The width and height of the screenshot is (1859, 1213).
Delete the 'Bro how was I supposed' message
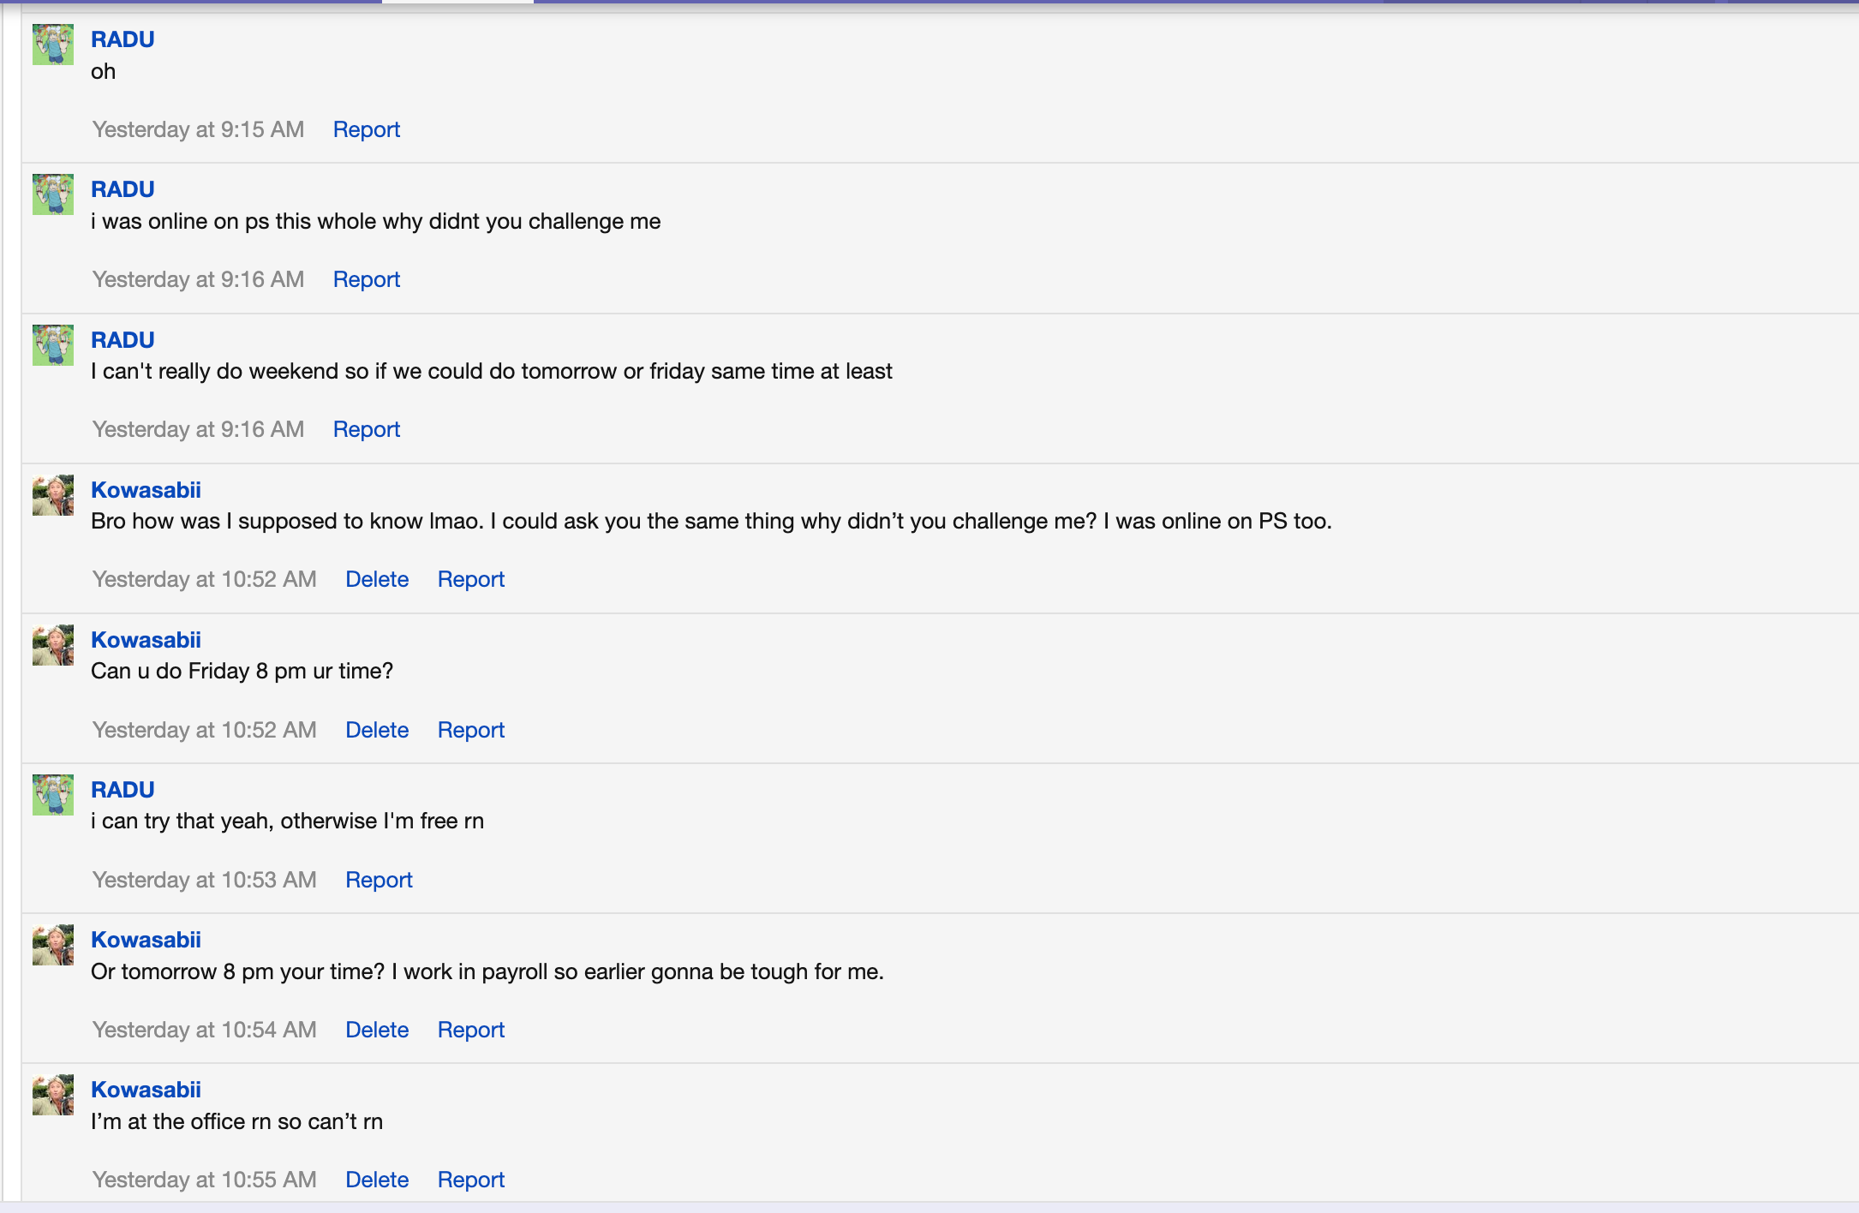tap(377, 579)
